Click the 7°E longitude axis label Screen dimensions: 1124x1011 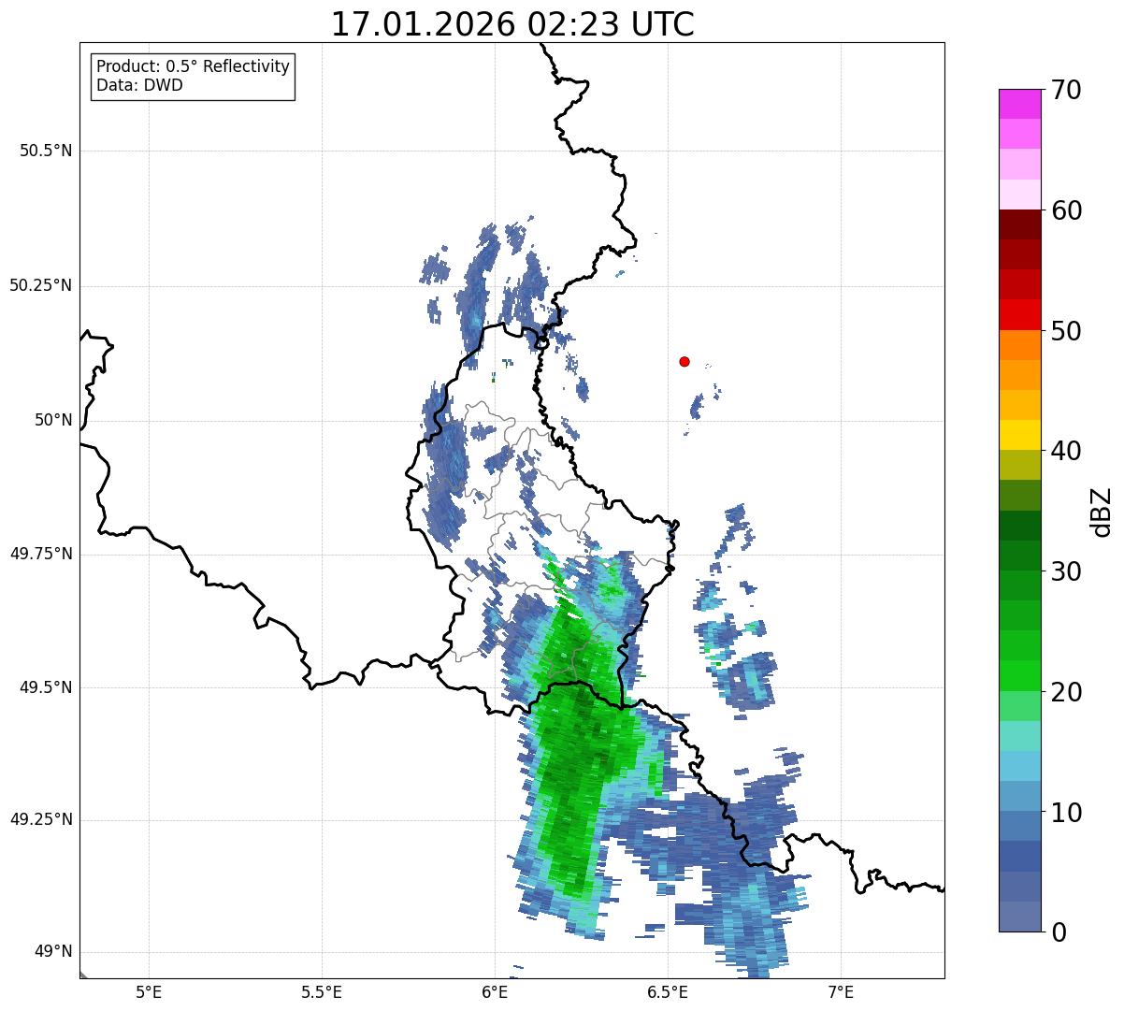click(x=841, y=991)
